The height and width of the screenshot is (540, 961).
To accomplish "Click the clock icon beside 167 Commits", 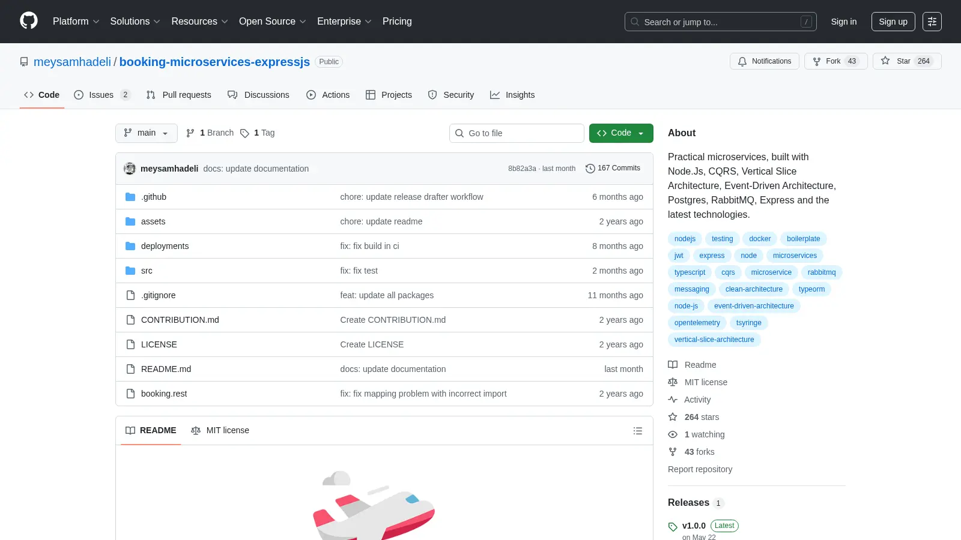I will 590,169.
